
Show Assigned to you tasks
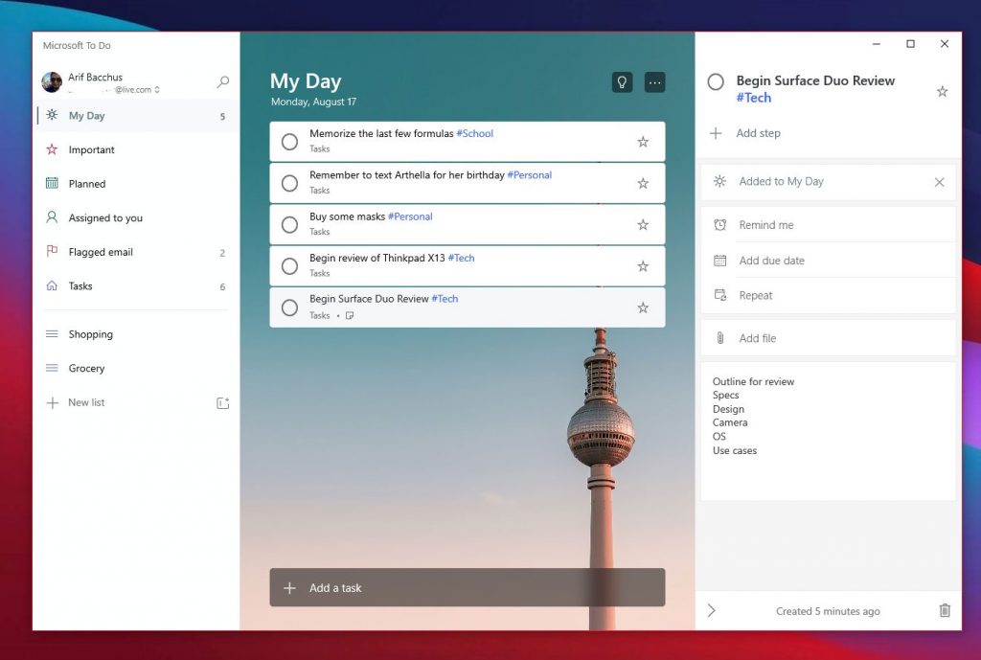(x=136, y=217)
